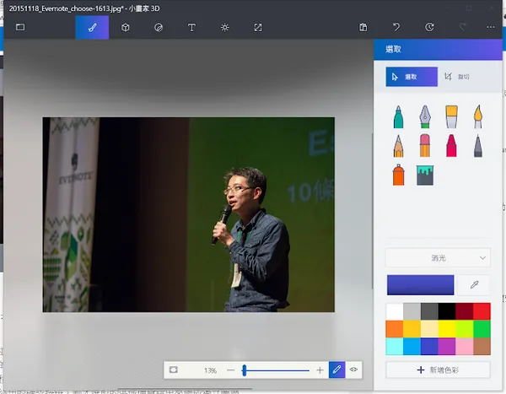Open the 3D objects tab
Screen dimensions: 506x394
(x=125, y=27)
